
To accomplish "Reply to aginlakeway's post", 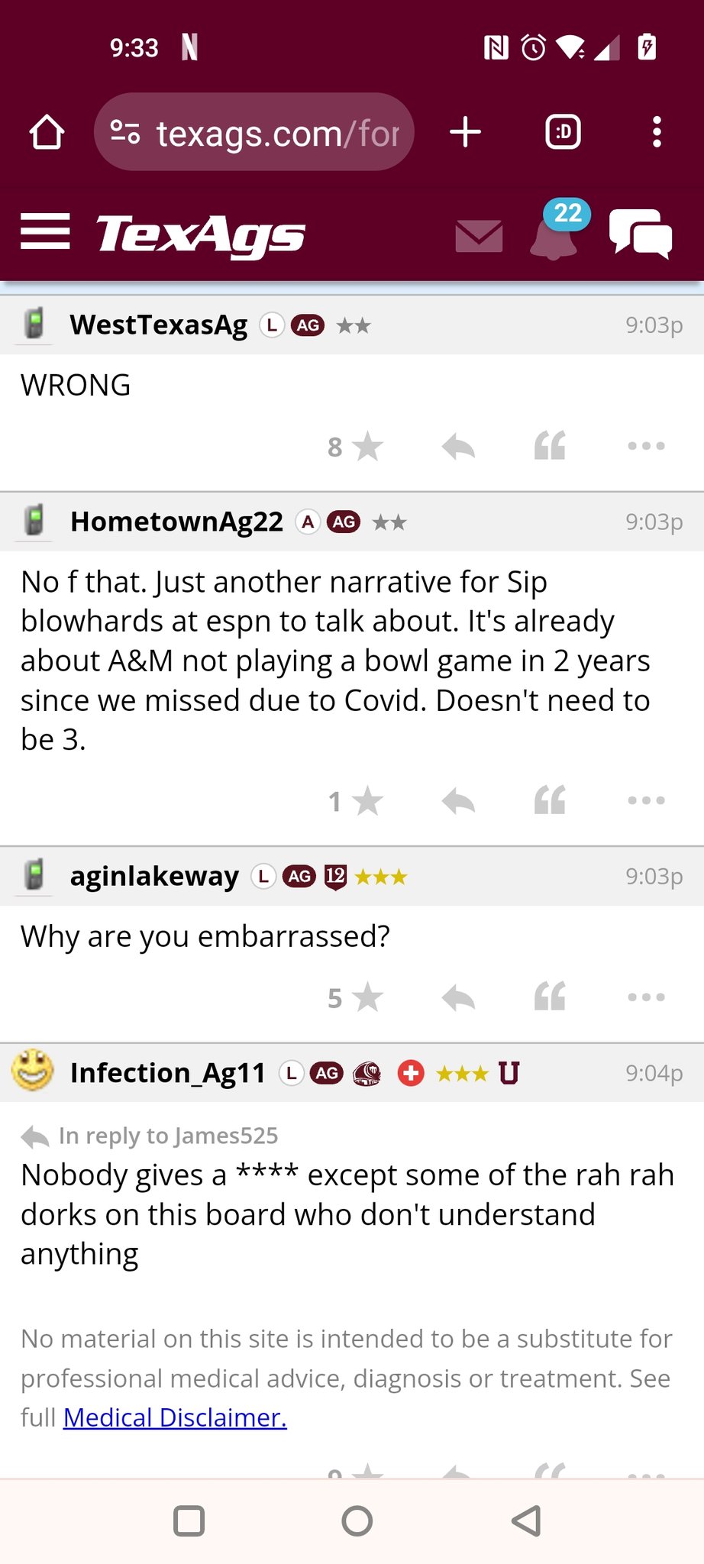I will (458, 997).
